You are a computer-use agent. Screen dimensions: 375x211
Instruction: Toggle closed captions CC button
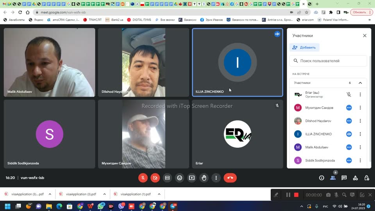(x=167, y=178)
